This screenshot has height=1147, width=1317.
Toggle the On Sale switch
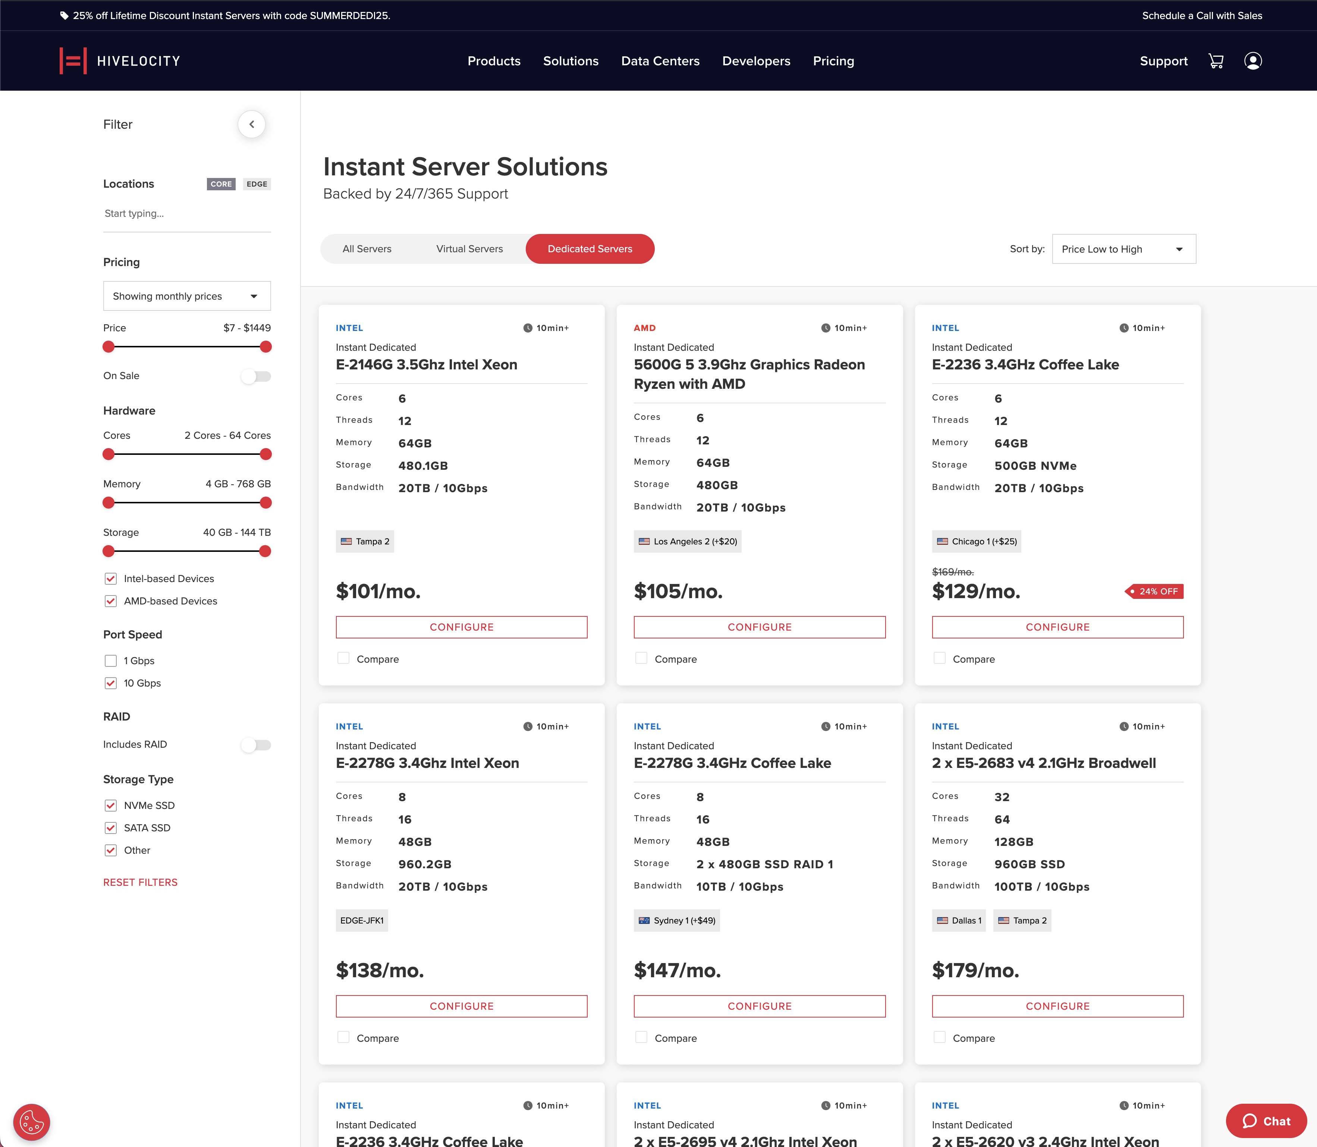pyautogui.click(x=256, y=376)
